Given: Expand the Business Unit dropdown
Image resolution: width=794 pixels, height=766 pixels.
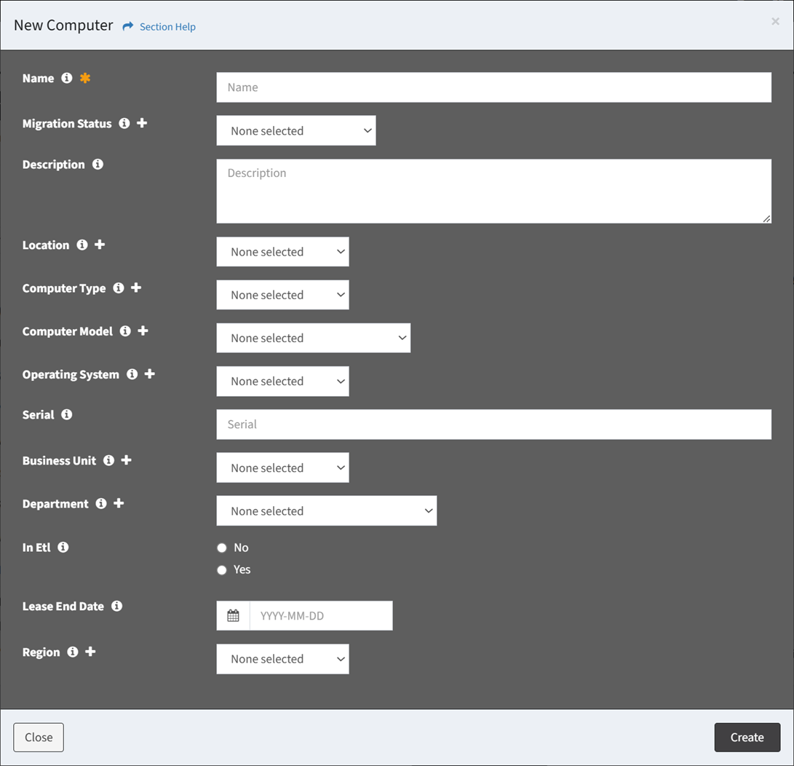Looking at the screenshot, I should coord(282,467).
